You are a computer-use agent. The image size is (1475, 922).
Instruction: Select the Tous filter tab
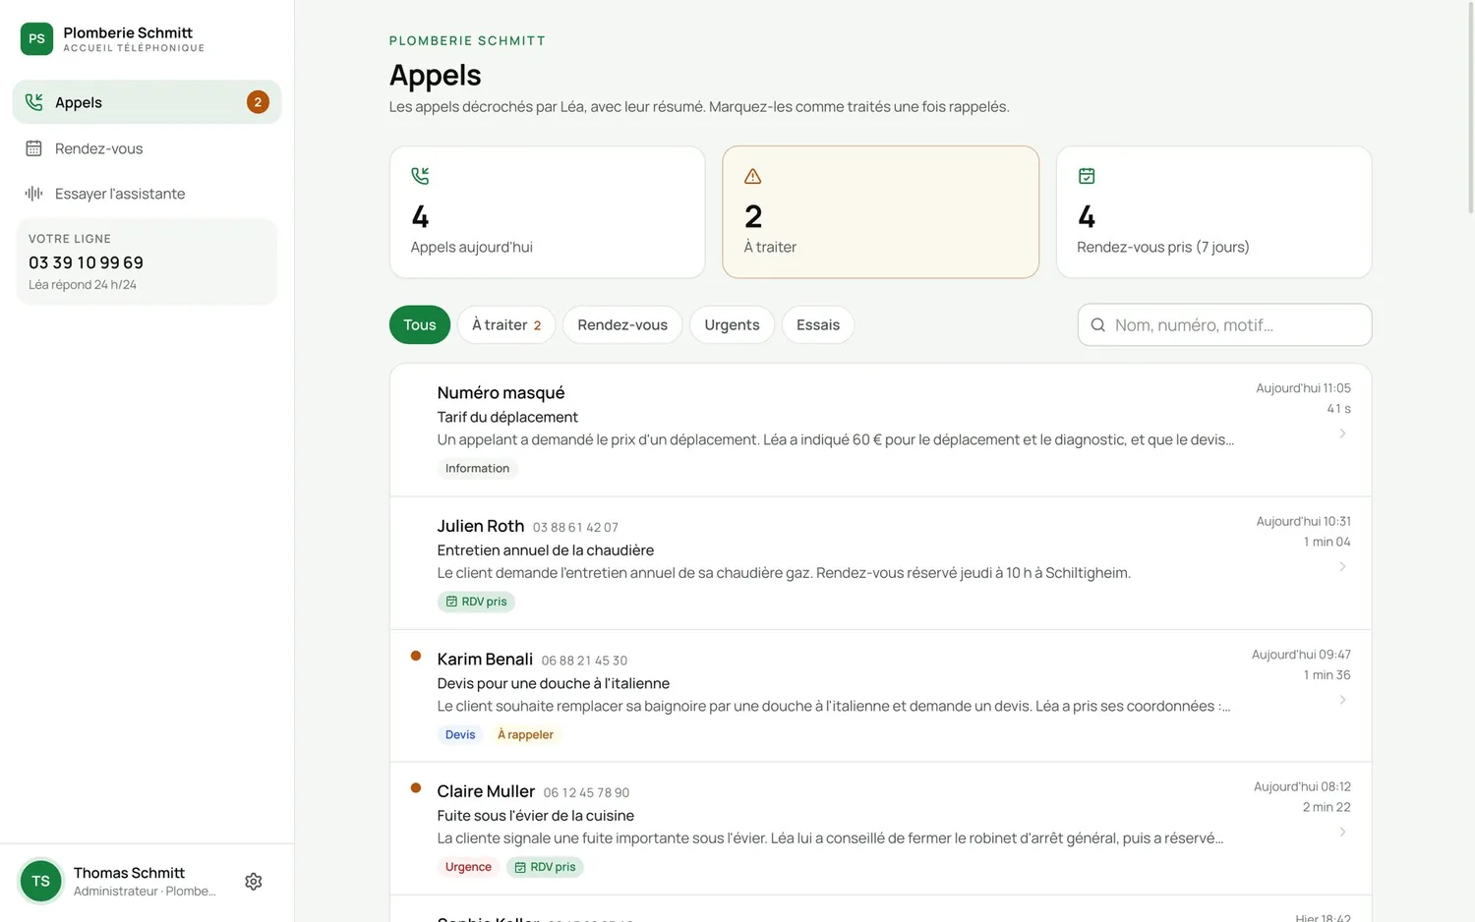(x=420, y=325)
